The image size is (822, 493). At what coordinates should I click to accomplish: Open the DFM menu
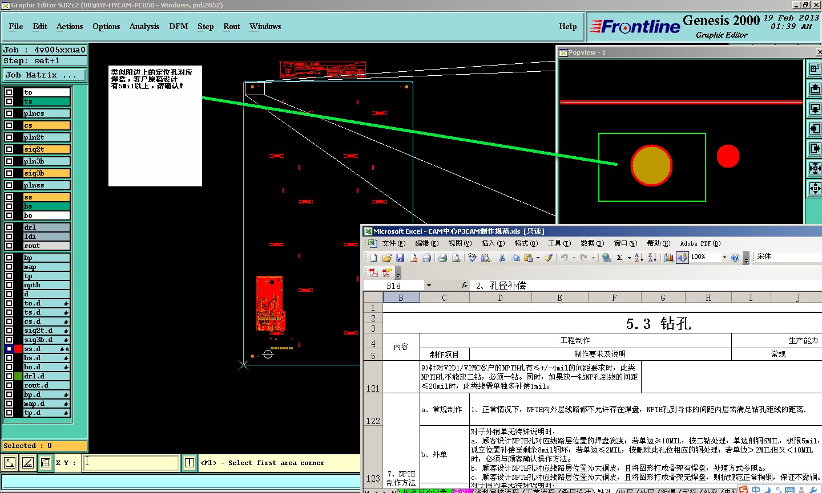tap(179, 26)
